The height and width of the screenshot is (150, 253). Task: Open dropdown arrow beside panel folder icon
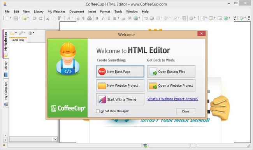[16, 33]
